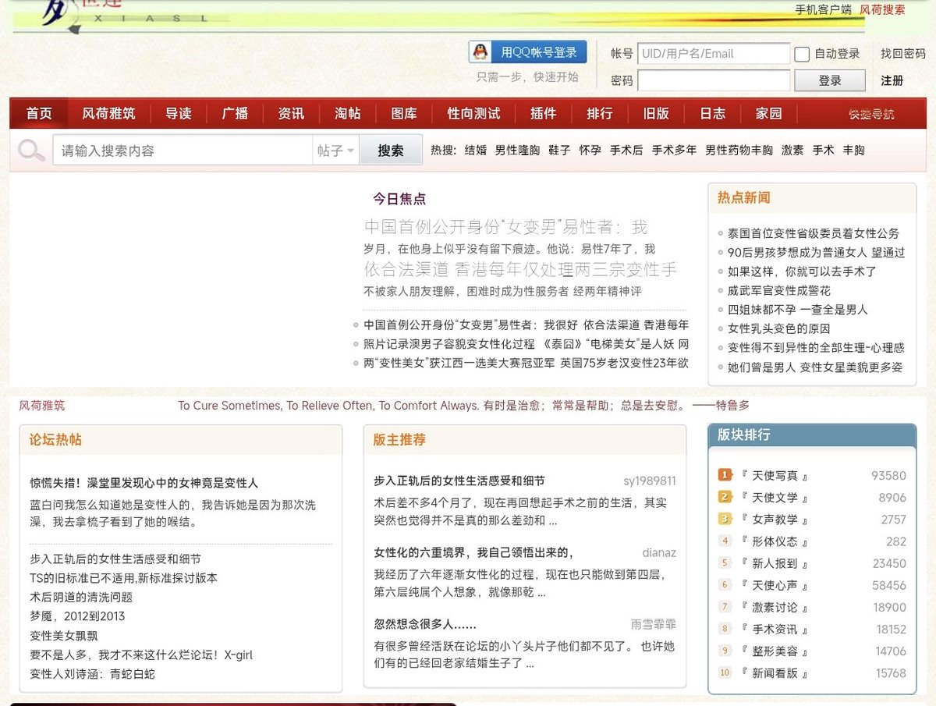Click rank 3 badge next to 女声教学
This screenshot has height=706, width=936.
click(725, 519)
